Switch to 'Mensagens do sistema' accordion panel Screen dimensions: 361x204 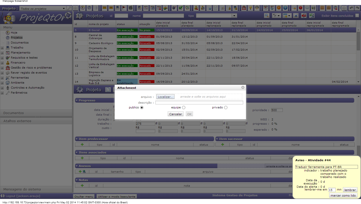click(x=22, y=189)
